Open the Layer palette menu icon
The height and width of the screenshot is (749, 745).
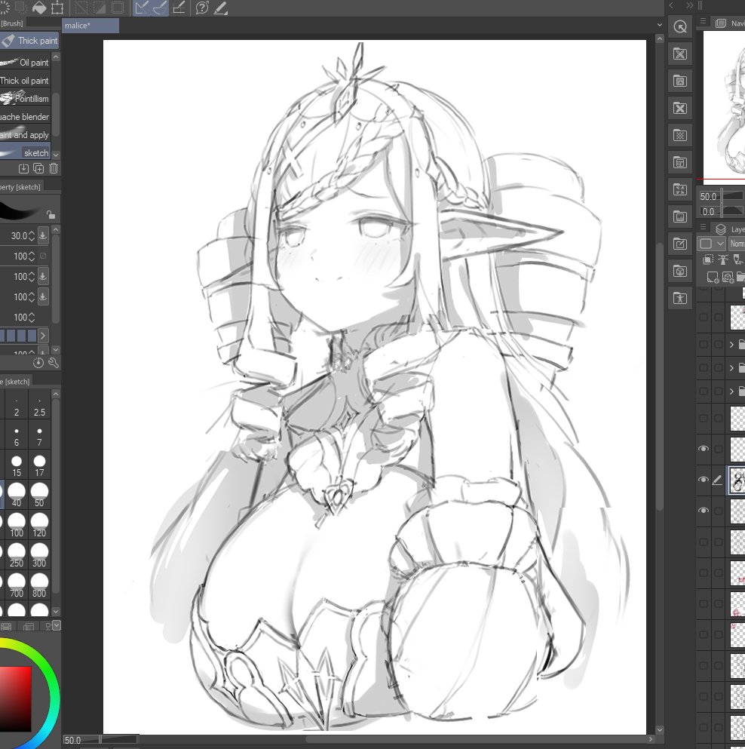pos(703,227)
